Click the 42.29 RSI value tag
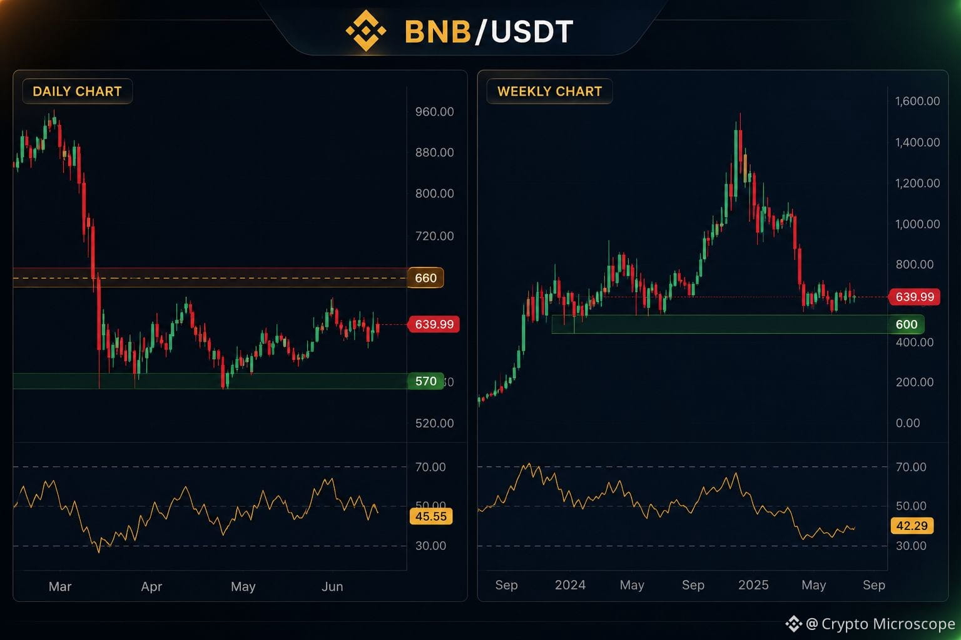Viewport: 961px width, 640px height. click(x=912, y=526)
